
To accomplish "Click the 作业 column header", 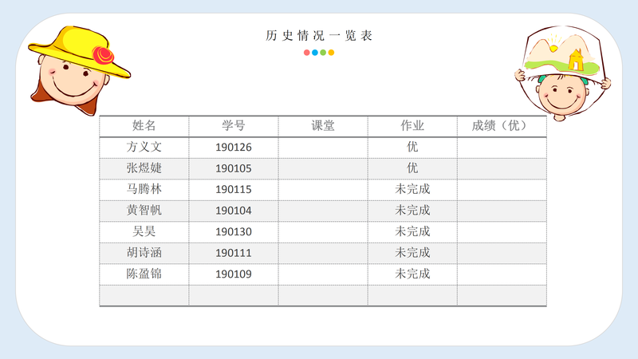I will click(x=412, y=126).
